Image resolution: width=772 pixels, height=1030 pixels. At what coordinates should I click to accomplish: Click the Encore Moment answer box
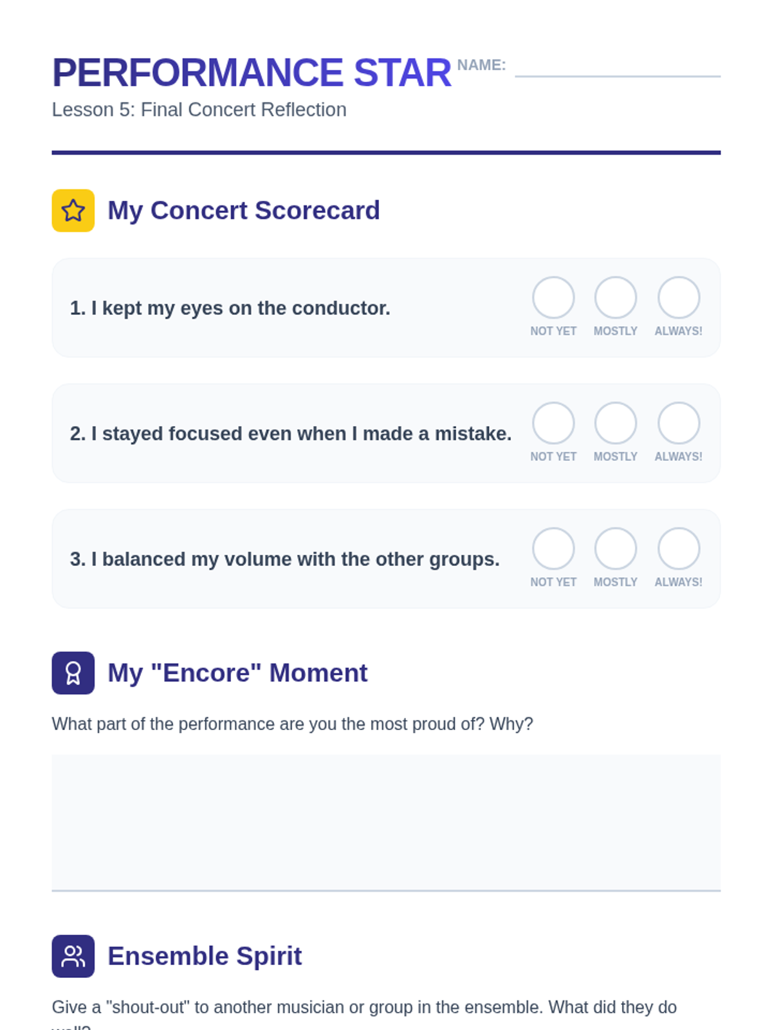pyautogui.click(x=386, y=822)
